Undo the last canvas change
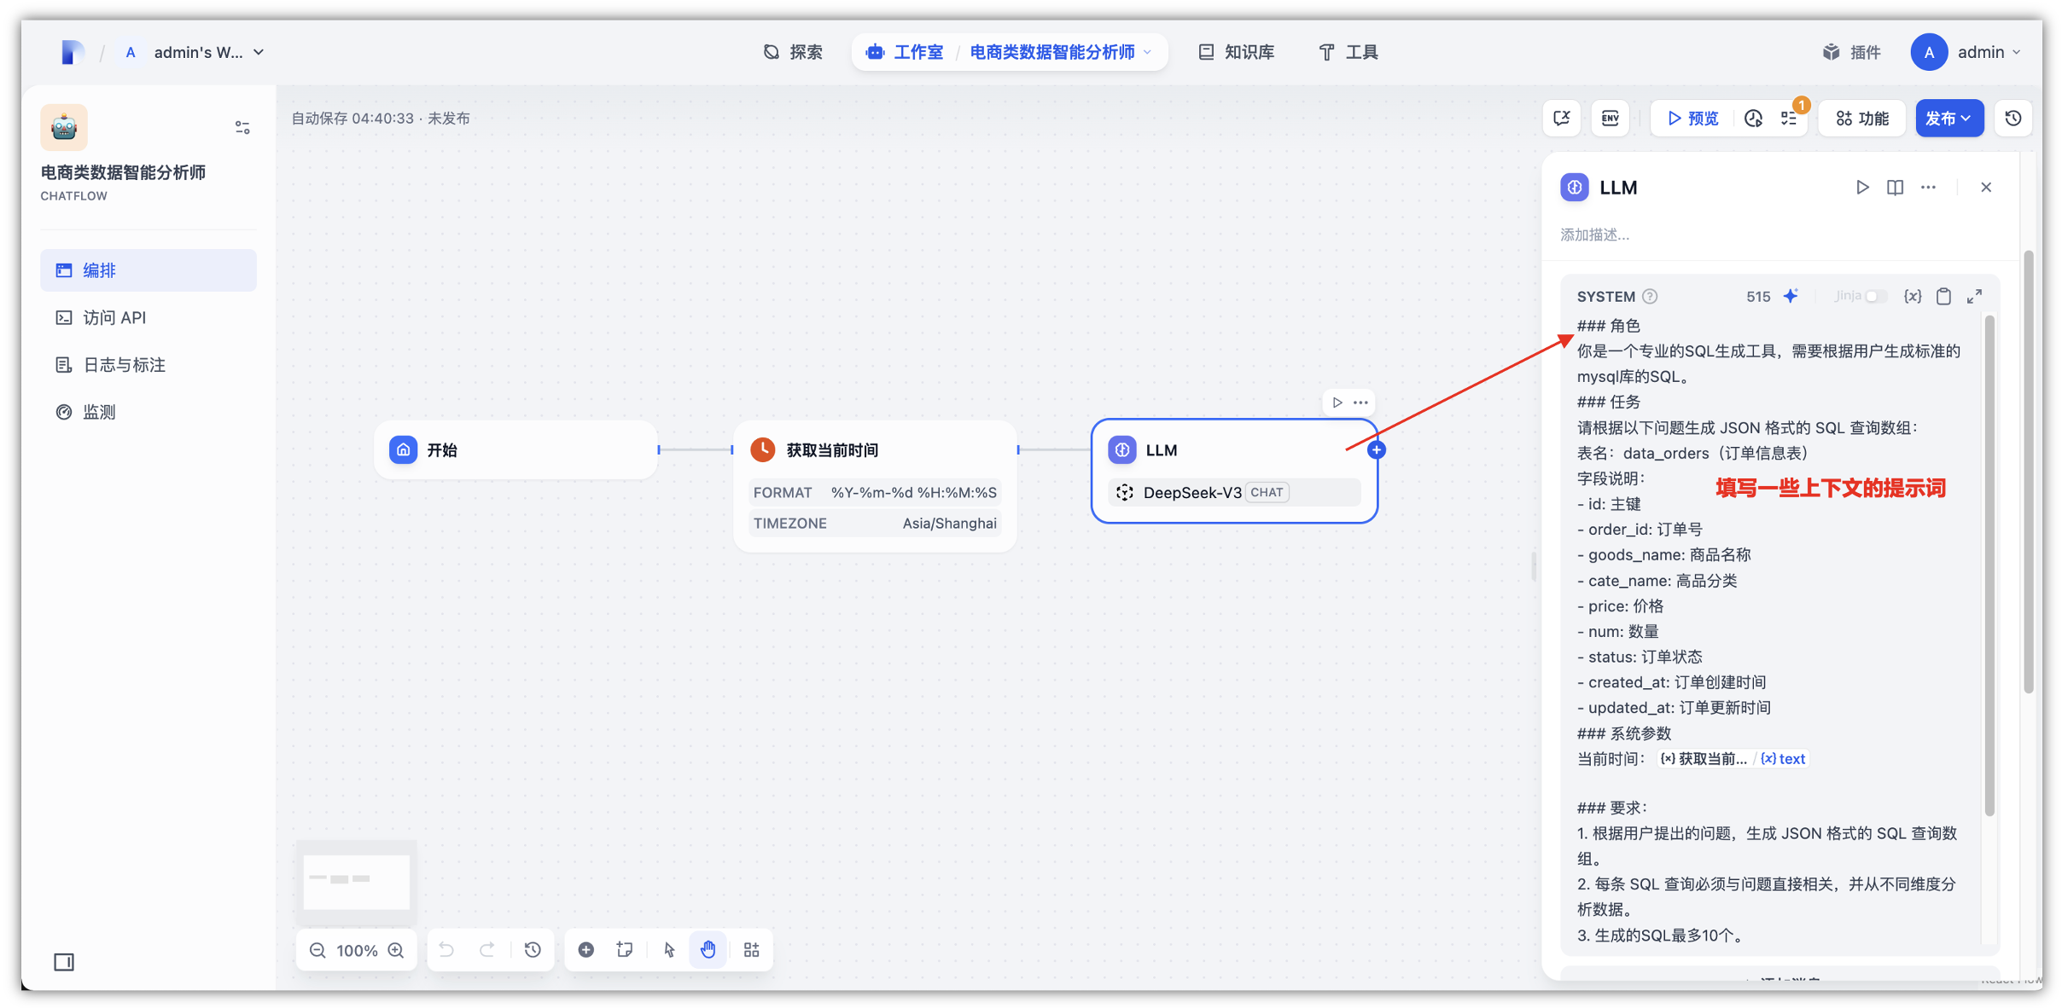The image size is (2062, 1008). point(446,950)
